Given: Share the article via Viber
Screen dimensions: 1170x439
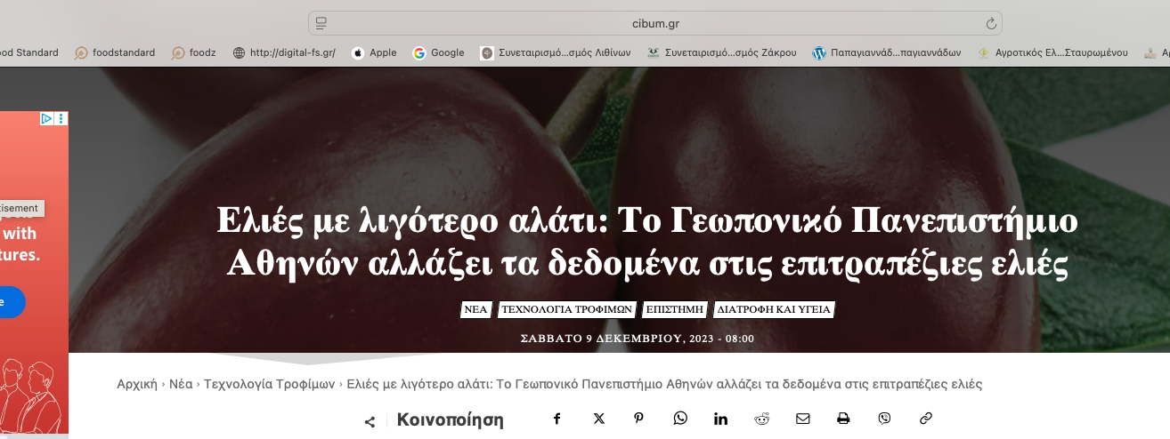Looking at the screenshot, I should 884,419.
